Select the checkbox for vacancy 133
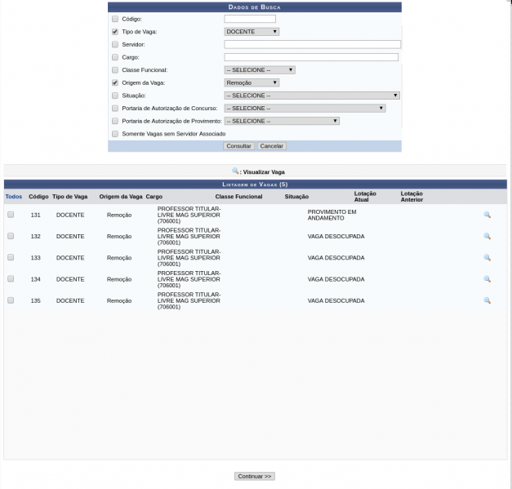Image resolution: width=512 pixels, height=489 pixels. [x=11, y=257]
